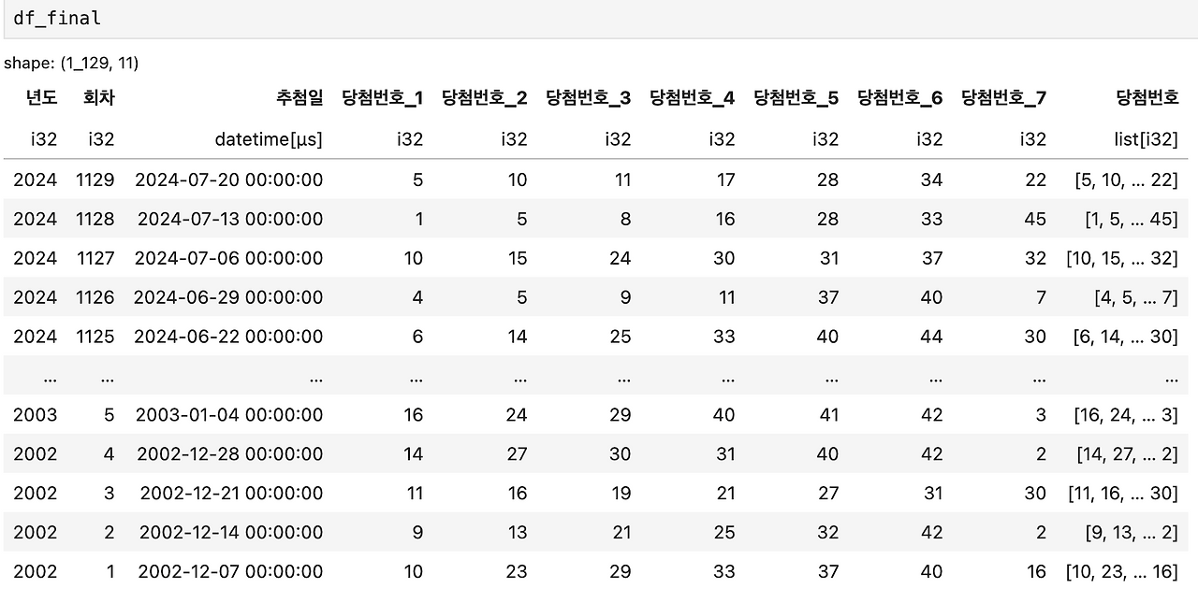
Task: Select the 2024-06-29 00:00:00 date cell
Action: [228, 297]
